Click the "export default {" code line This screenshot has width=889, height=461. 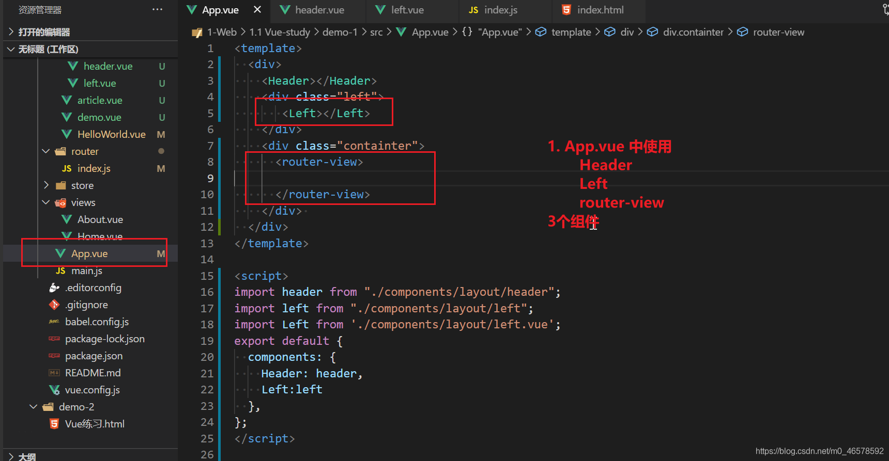(x=288, y=341)
